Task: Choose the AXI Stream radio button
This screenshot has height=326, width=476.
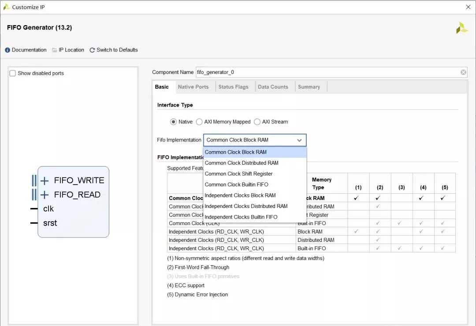Action: pos(257,122)
